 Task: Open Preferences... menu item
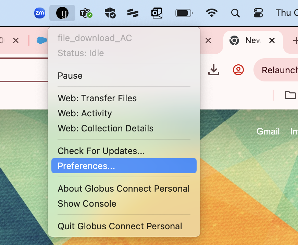click(124, 166)
